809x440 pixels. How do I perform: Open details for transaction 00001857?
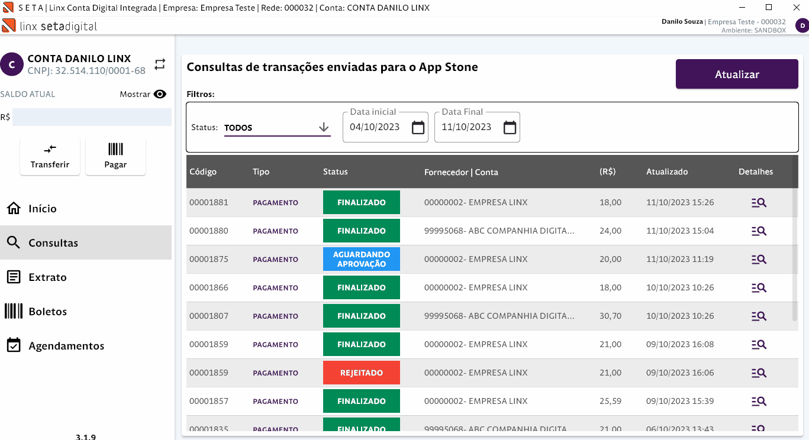(759, 402)
